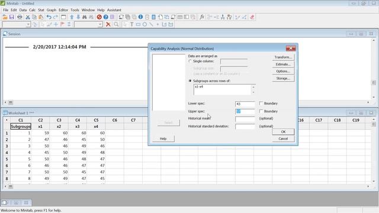Click OK in Capability Analysis dialog

(x=283, y=131)
